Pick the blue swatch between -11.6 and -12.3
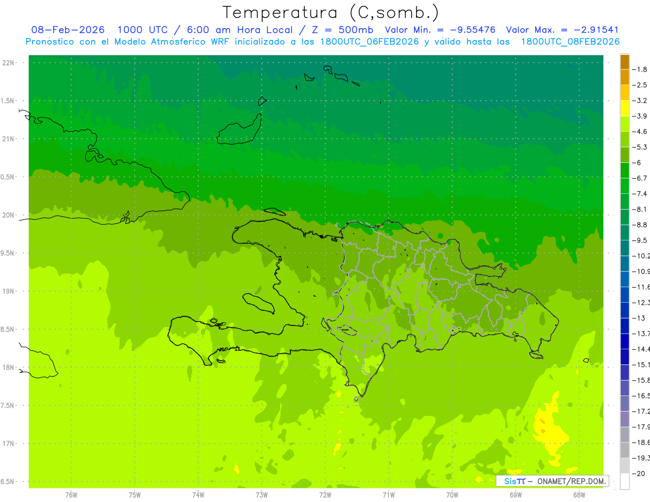Image resolution: width=650 pixels, height=502 pixels. (x=625, y=295)
